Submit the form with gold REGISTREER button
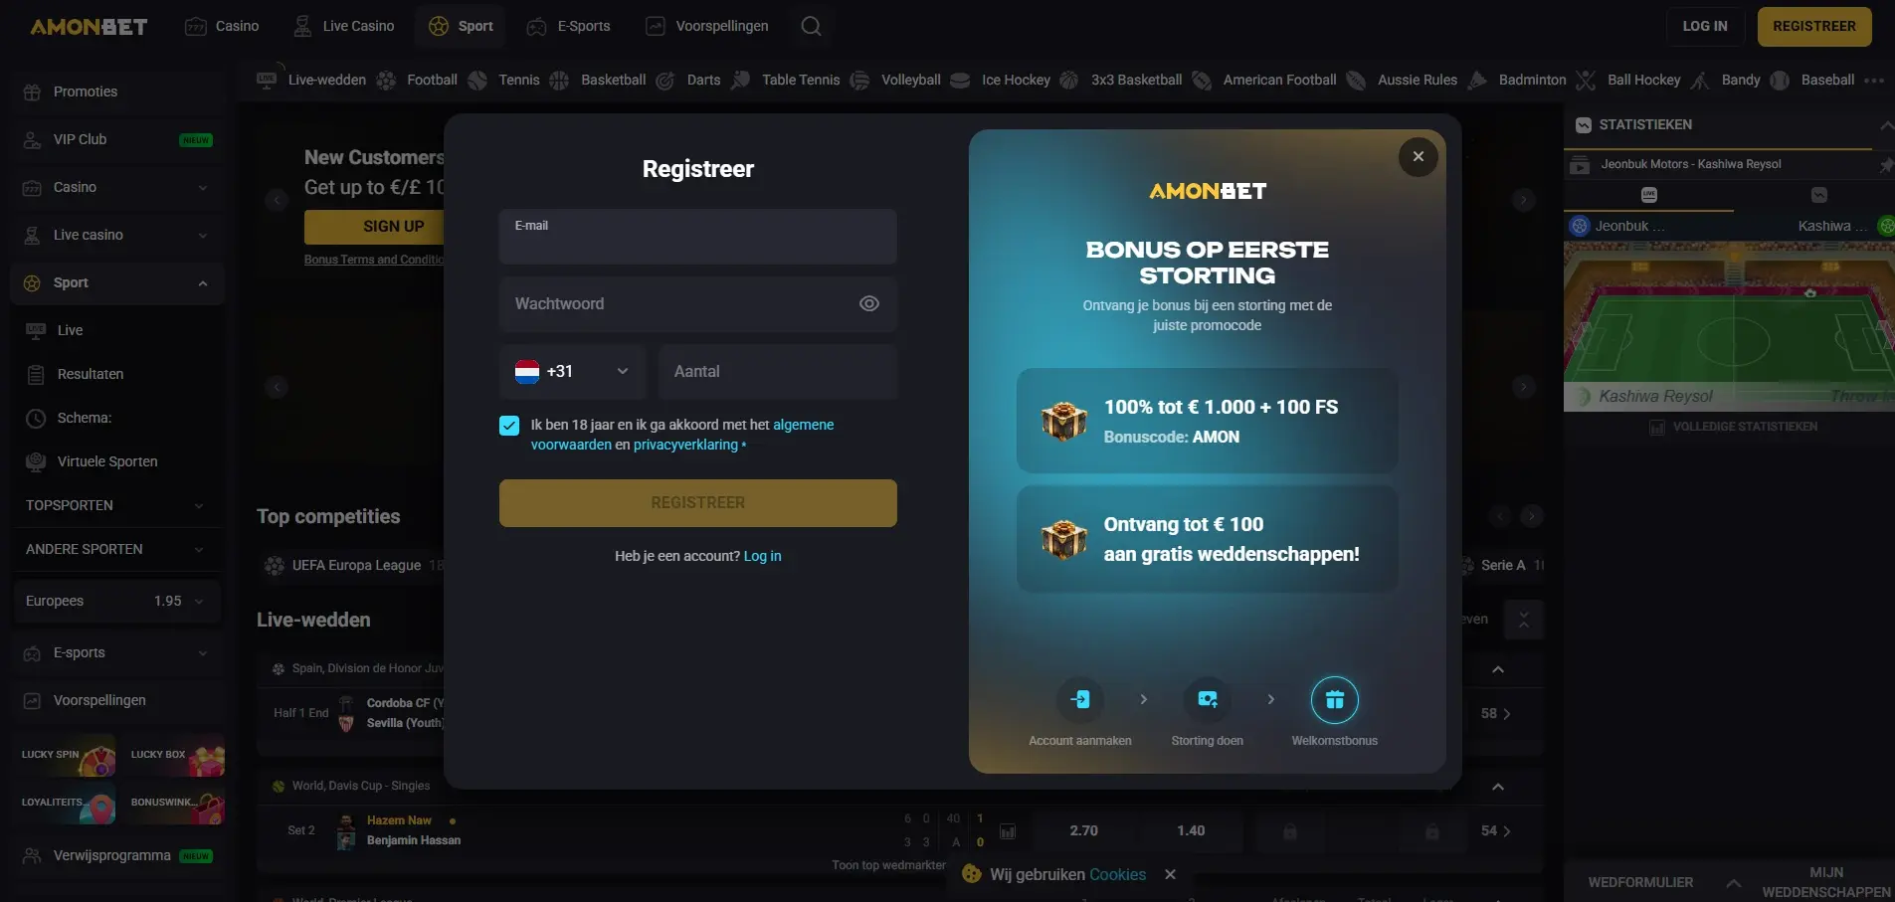 [x=698, y=503]
